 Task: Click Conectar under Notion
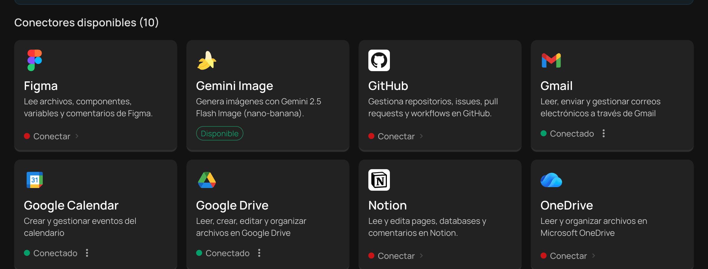pyautogui.click(x=396, y=256)
